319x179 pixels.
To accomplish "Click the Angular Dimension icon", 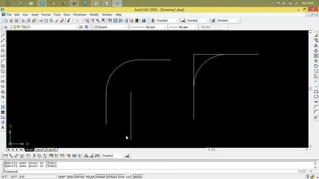I will click(44, 156).
